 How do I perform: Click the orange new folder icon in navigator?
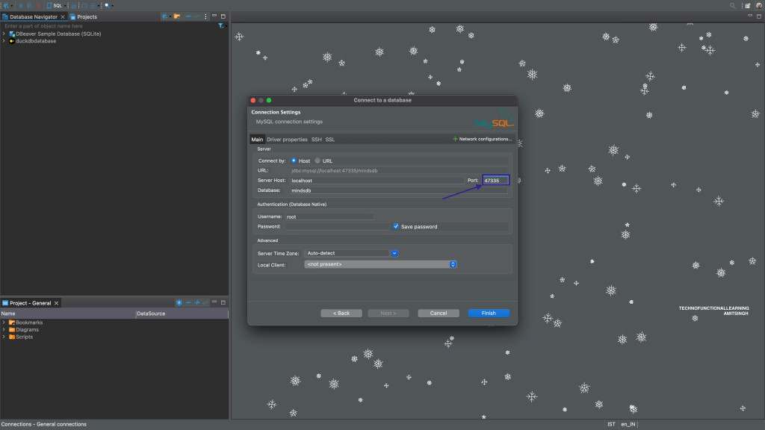click(x=177, y=16)
